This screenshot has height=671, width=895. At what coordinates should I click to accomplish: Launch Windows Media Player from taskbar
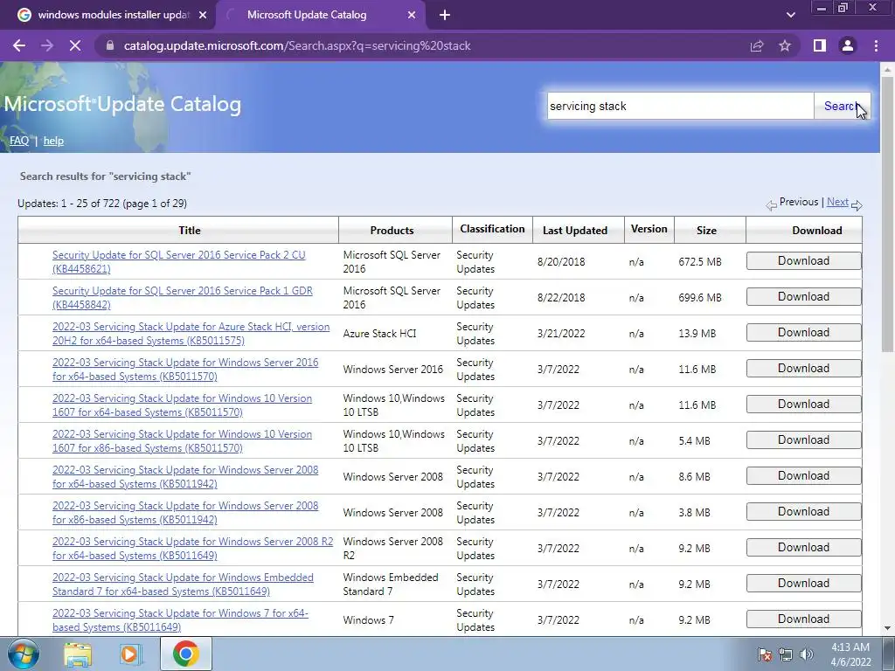(x=130, y=654)
